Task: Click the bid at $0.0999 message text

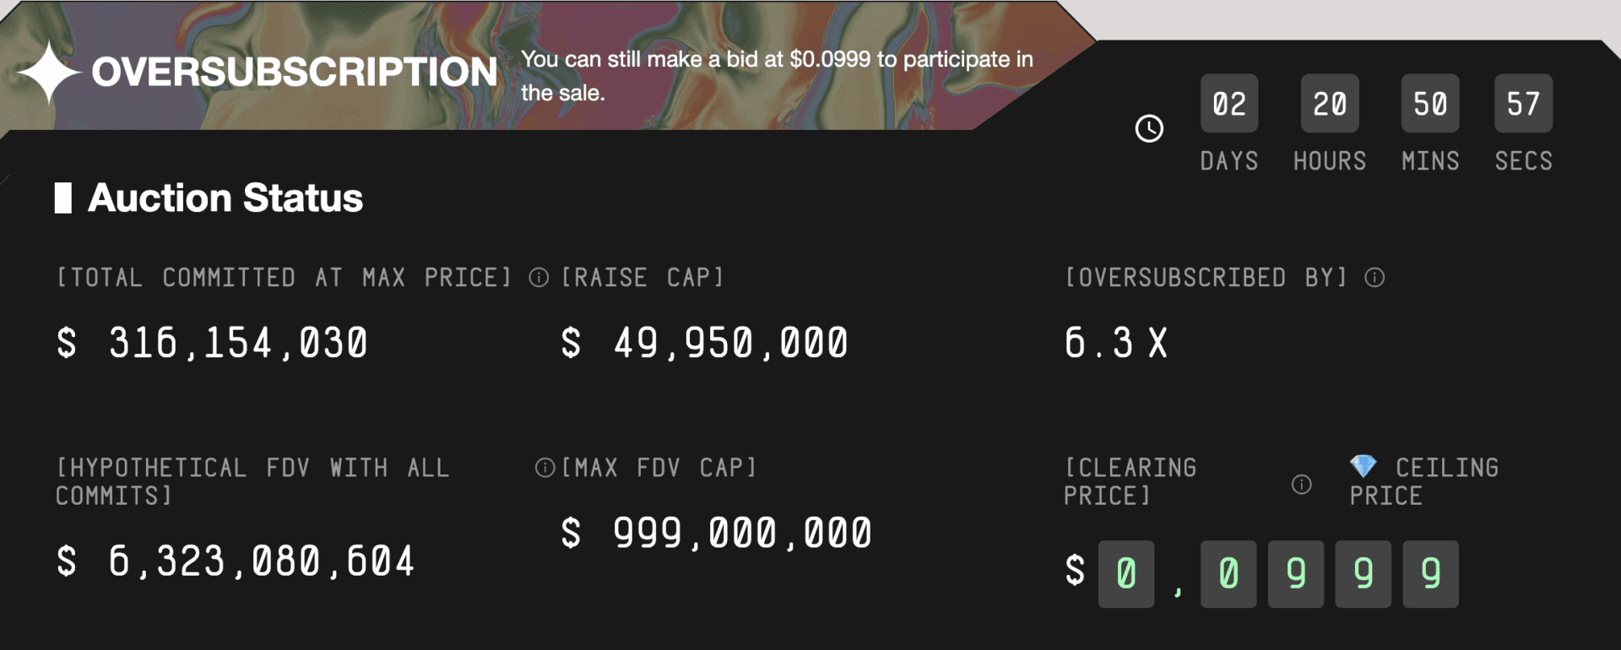Action: [777, 75]
